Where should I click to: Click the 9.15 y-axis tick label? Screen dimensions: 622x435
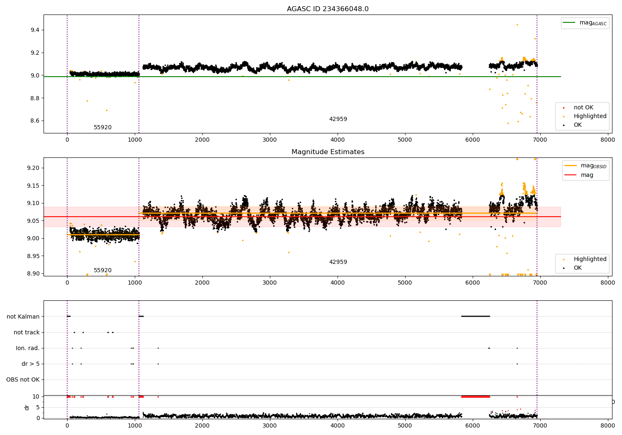[x=33, y=186]
